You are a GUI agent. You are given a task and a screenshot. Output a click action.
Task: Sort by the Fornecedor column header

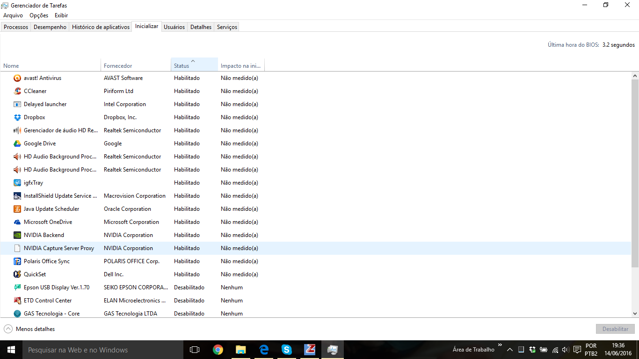[x=136, y=65]
